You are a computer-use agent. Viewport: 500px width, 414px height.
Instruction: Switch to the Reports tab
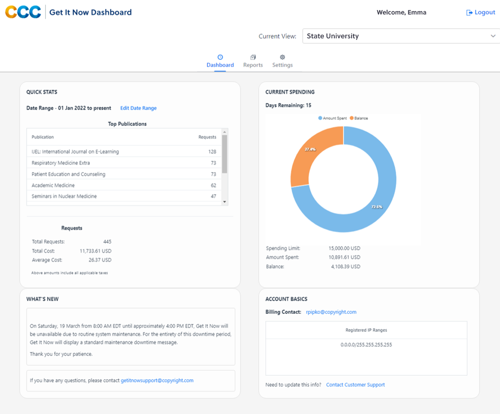pos(253,61)
